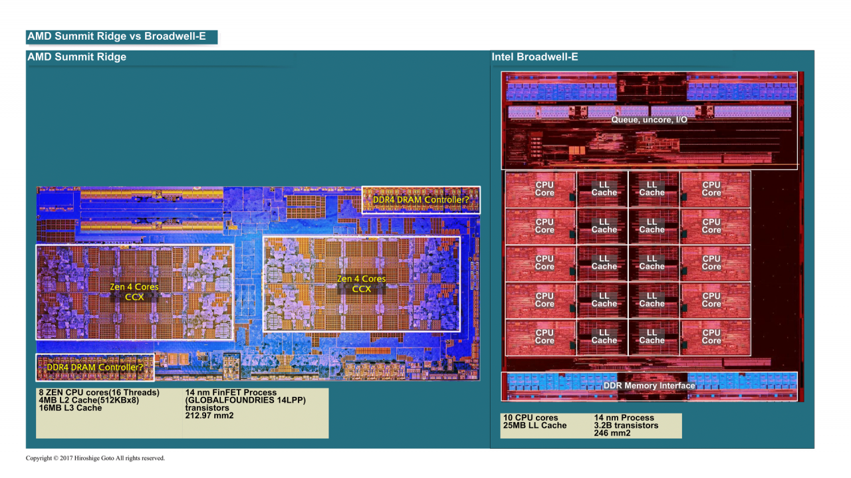Click the "212.97 mm2" die size value
851x478 pixels.
point(209,416)
